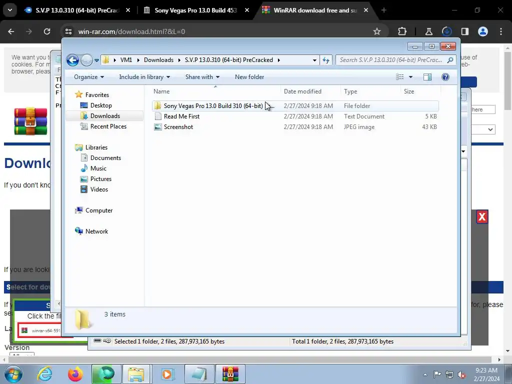512x384 pixels.
Task: Click Explorer's greyed forward arrow button
Action: click(86, 60)
